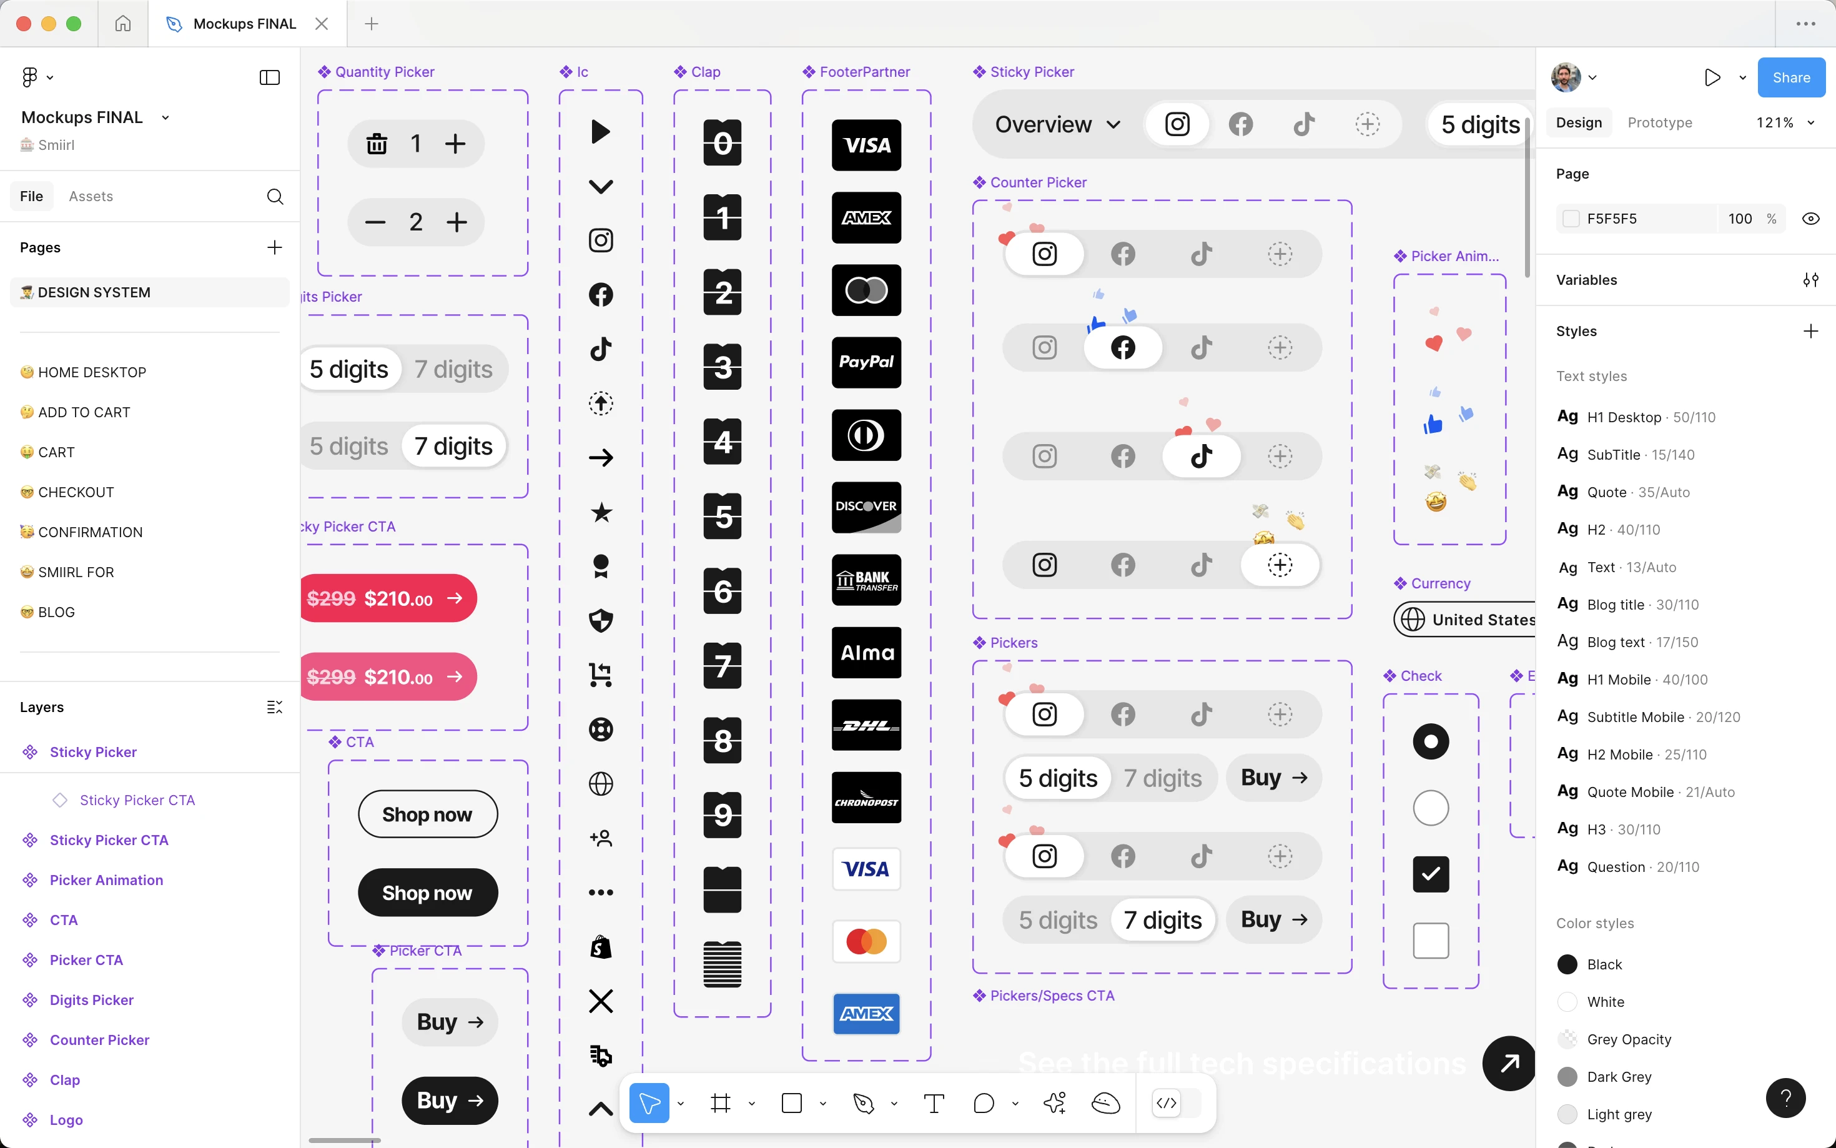Image resolution: width=1836 pixels, height=1148 pixels.
Task: Open the present options chevron
Action: (x=1743, y=77)
